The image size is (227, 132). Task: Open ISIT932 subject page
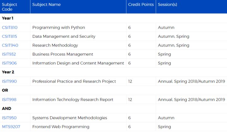9,54
